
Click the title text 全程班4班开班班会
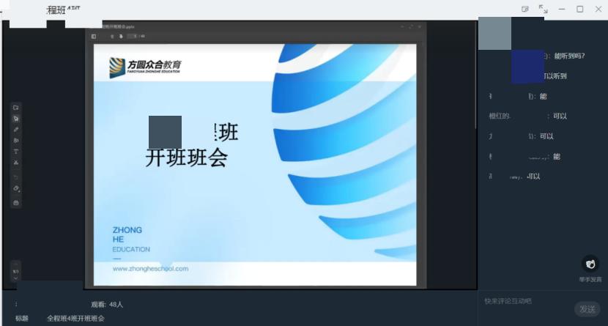(x=75, y=319)
